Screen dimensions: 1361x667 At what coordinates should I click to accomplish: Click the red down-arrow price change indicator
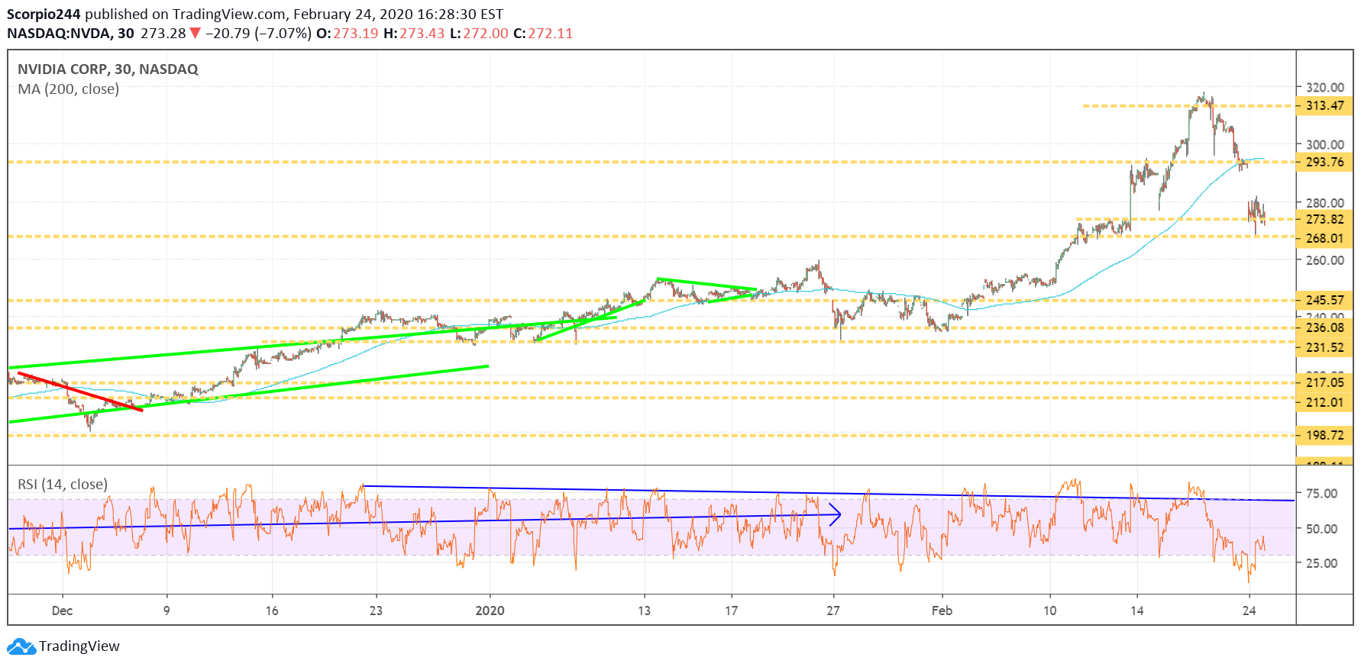pos(196,34)
